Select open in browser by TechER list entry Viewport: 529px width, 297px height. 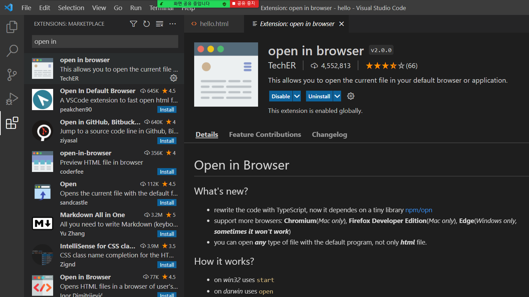(104, 69)
